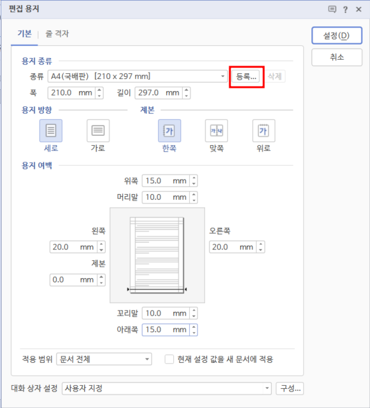Decrease the 제본 gutter margin
This screenshot has width=370, height=408.
101,283
